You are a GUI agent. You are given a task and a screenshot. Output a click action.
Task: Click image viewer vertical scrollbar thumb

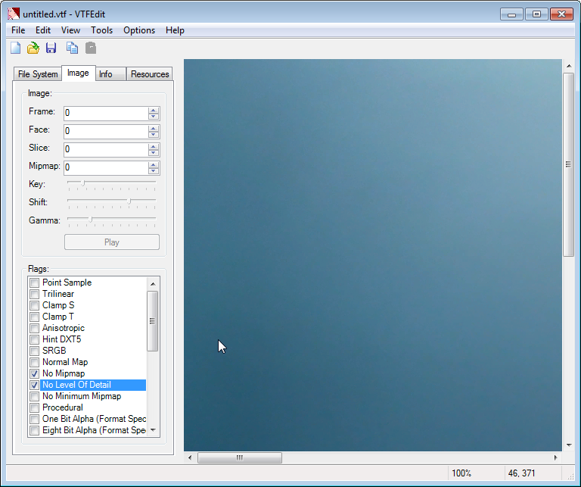click(568, 164)
